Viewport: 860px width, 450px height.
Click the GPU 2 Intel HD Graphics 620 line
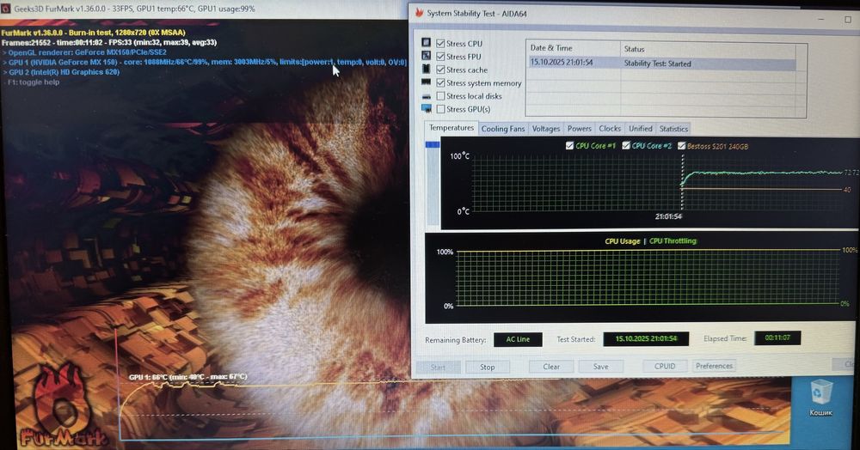click(61, 72)
